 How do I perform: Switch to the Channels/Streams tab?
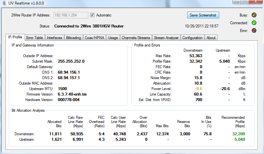(x=136, y=38)
